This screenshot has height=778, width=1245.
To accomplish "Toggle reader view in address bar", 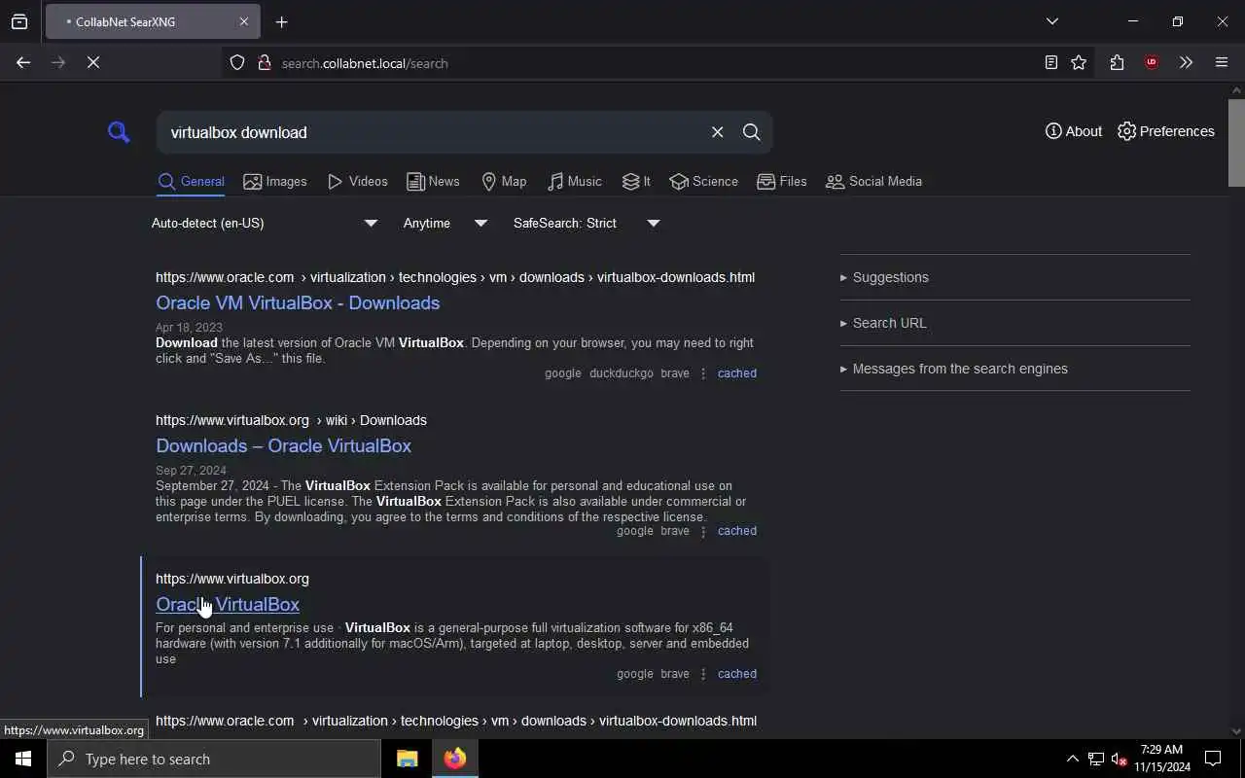I will coord(1051,63).
